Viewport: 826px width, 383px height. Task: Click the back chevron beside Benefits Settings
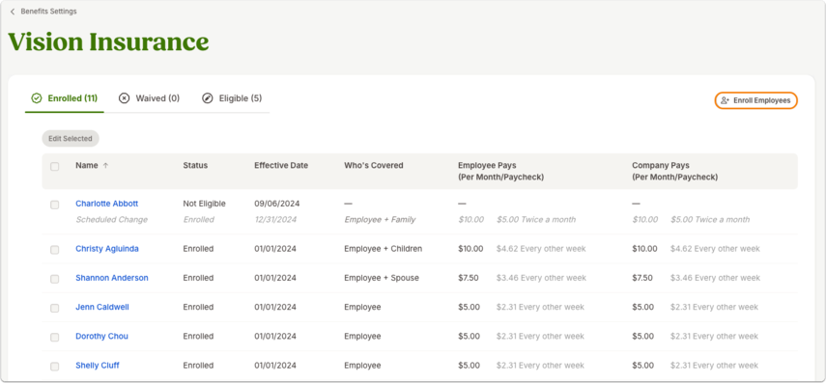click(x=13, y=12)
